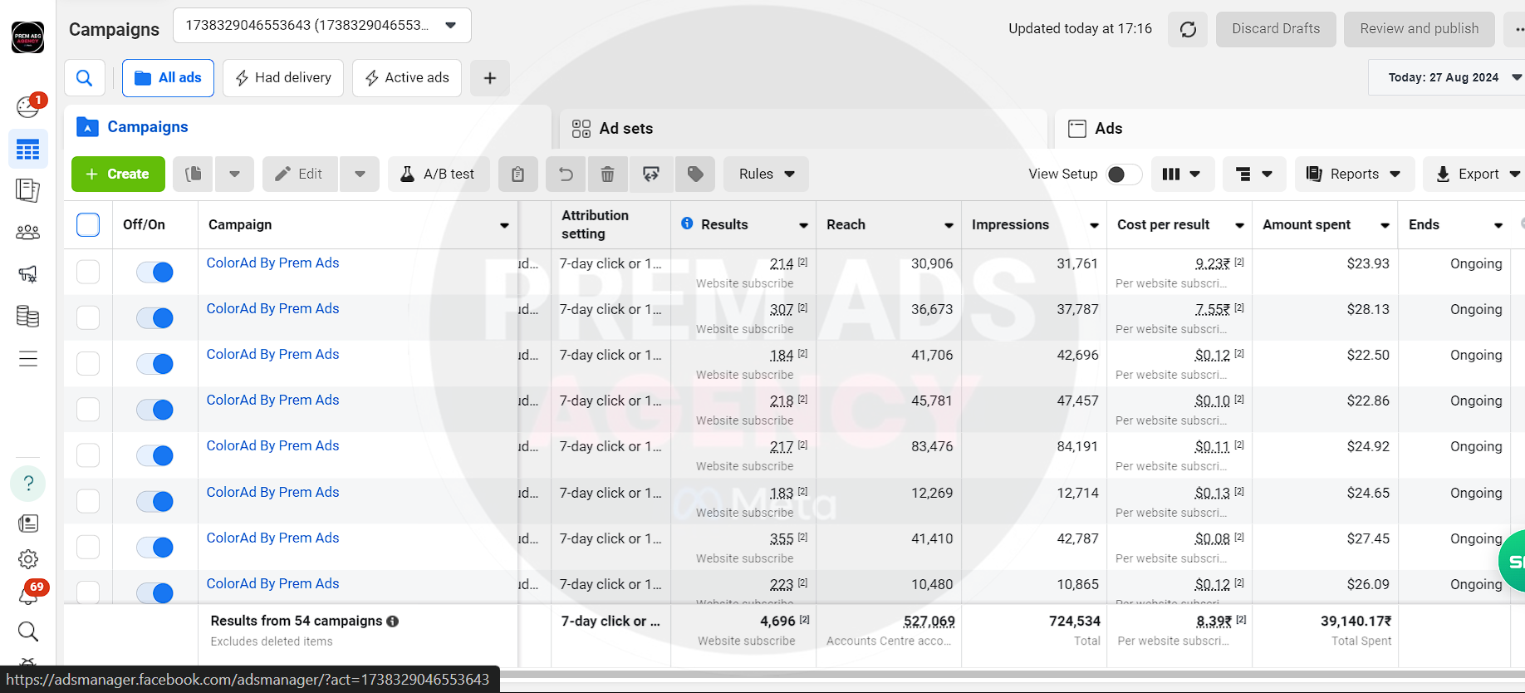Open the help question mark icon
1525x693 pixels.
pyautogui.click(x=28, y=483)
